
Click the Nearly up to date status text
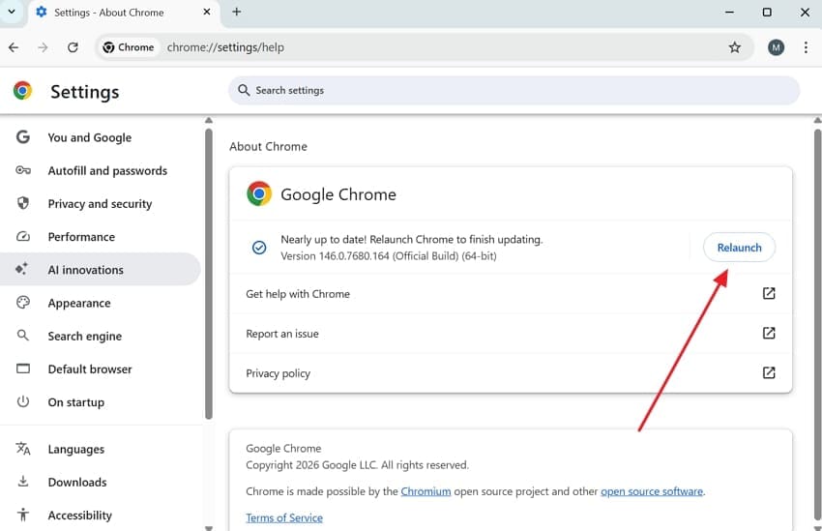(412, 240)
